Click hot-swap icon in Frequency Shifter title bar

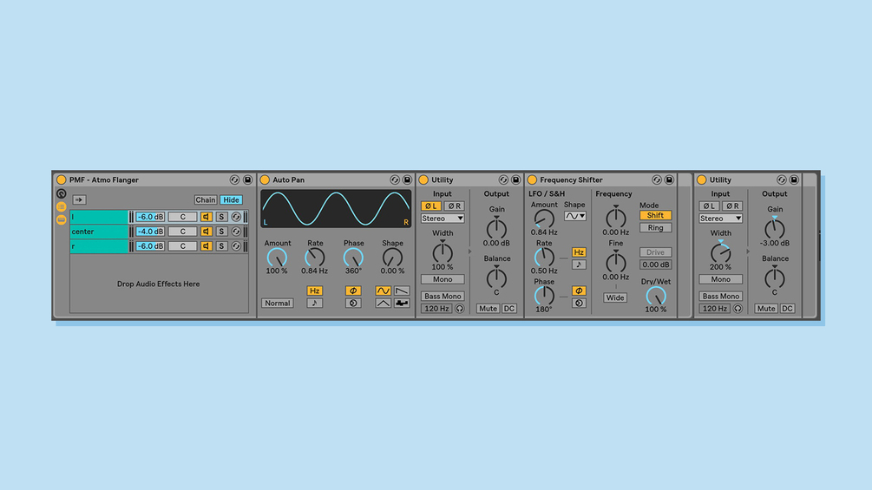coord(656,180)
